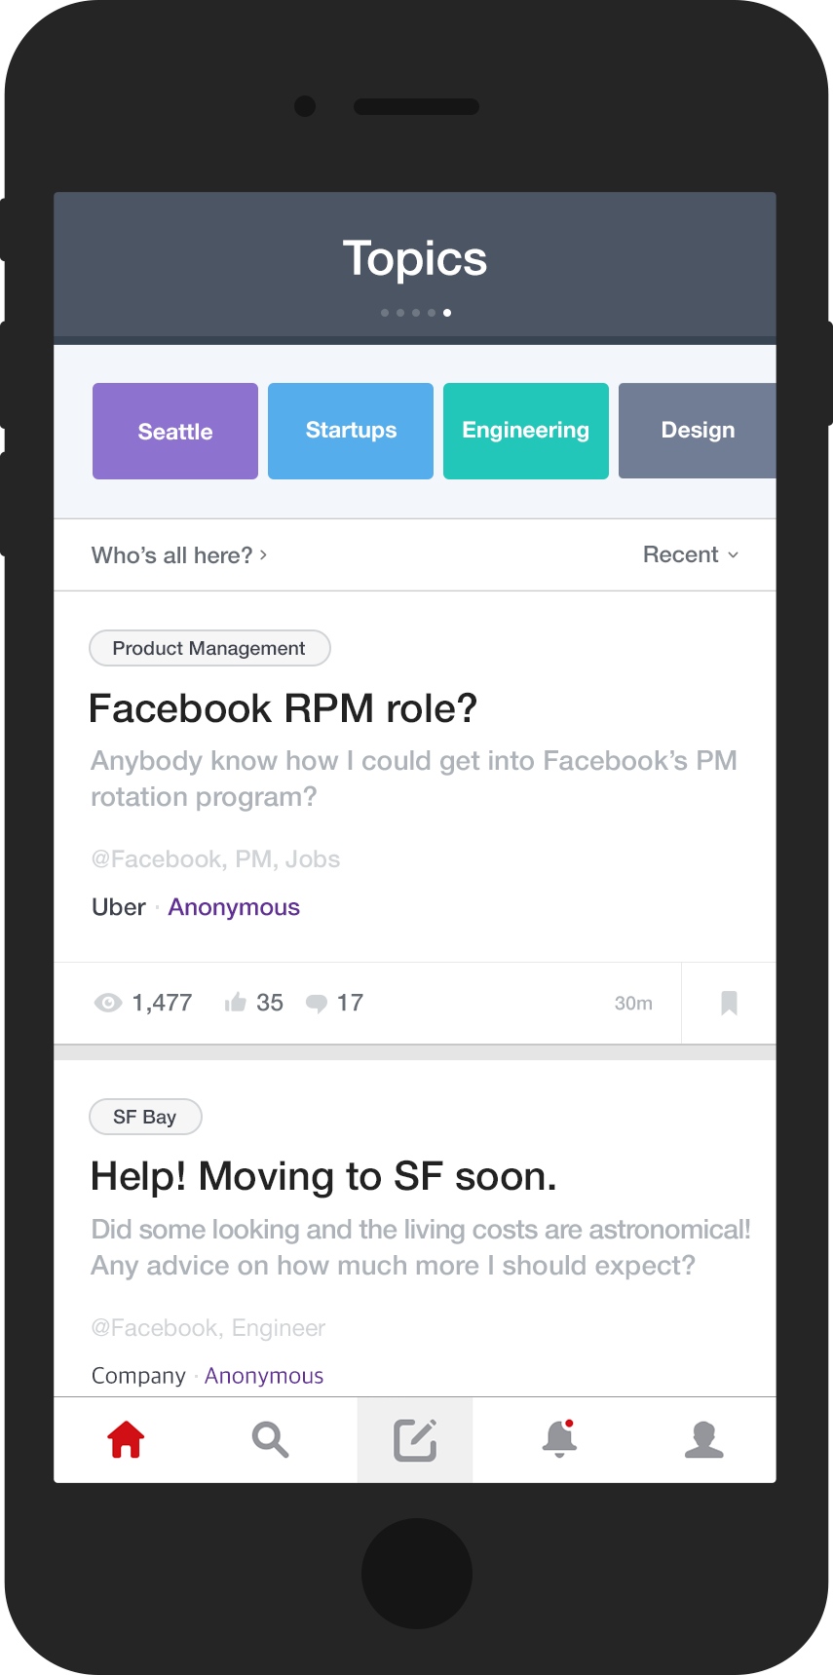833x1675 pixels.
Task: Open Help! Moving to SF soon post
Action: point(323,1177)
